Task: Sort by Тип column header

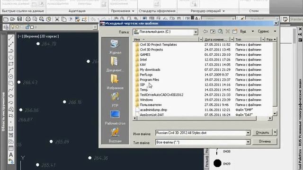Action: (247, 40)
